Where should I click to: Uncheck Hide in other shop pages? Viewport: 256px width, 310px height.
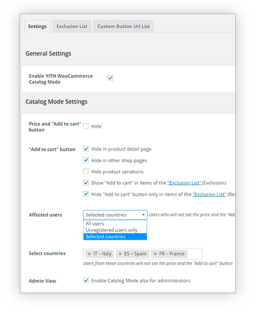click(x=86, y=160)
